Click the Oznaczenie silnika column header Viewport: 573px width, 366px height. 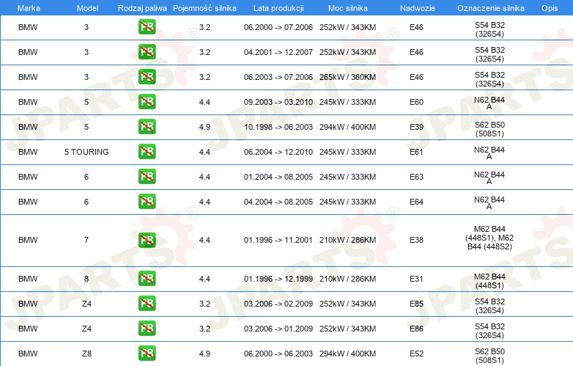point(489,7)
